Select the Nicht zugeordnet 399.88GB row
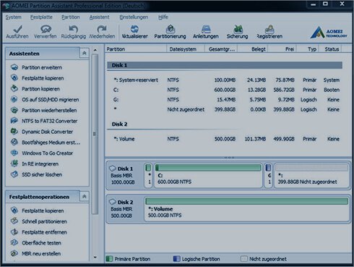This screenshot has width=354, height=267. [225, 109]
